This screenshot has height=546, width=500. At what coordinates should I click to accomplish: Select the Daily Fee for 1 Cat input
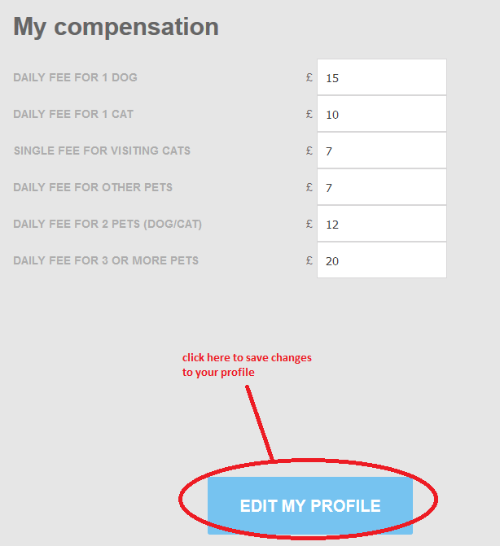click(x=381, y=115)
